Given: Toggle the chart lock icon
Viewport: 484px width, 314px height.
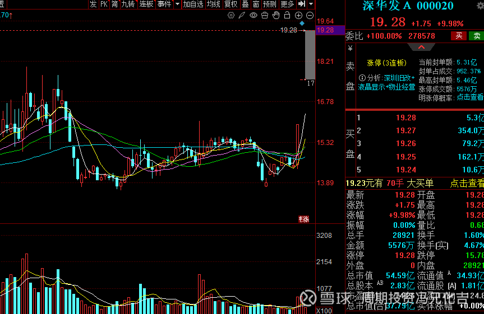Looking at the screenshot, I should [x=287, y=15].
